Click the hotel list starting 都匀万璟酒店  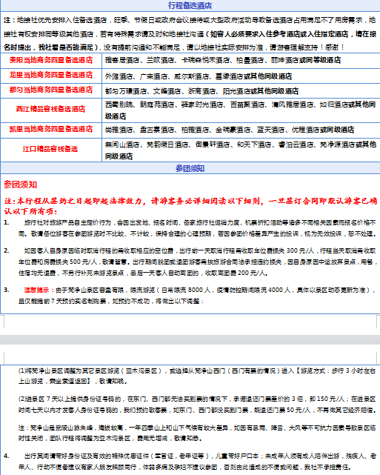(x=201, y=91)
